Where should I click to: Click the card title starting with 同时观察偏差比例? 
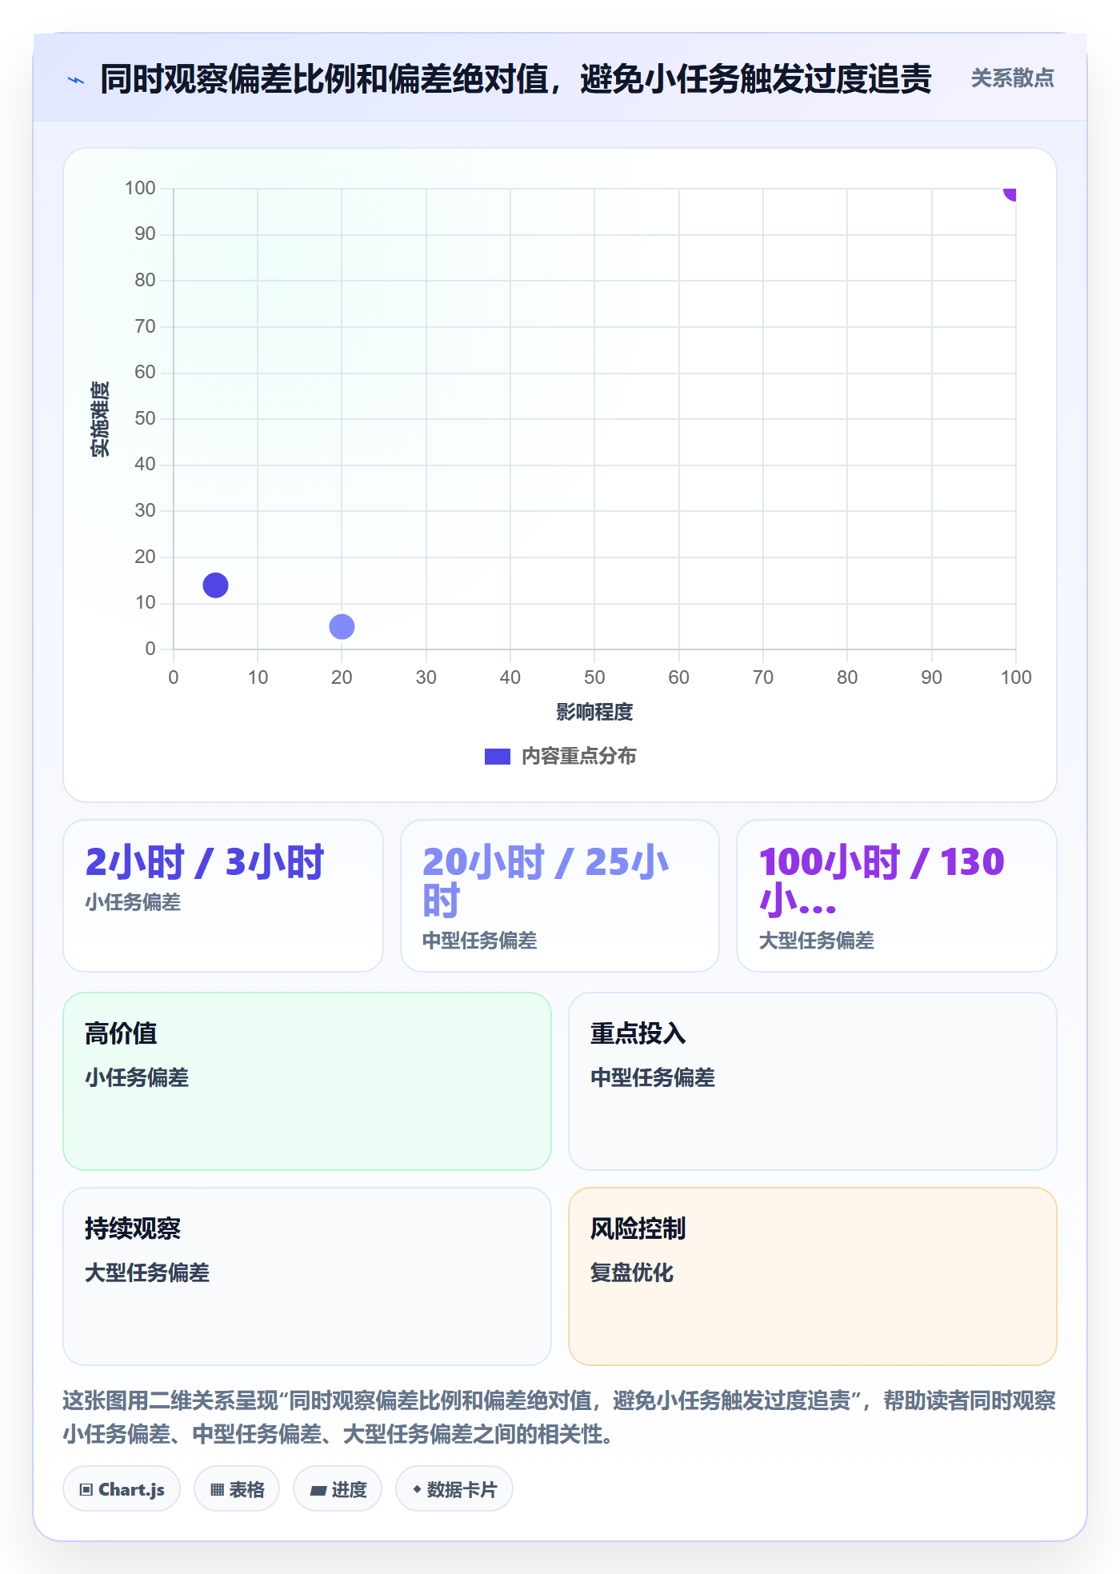(x=516, y=79)
